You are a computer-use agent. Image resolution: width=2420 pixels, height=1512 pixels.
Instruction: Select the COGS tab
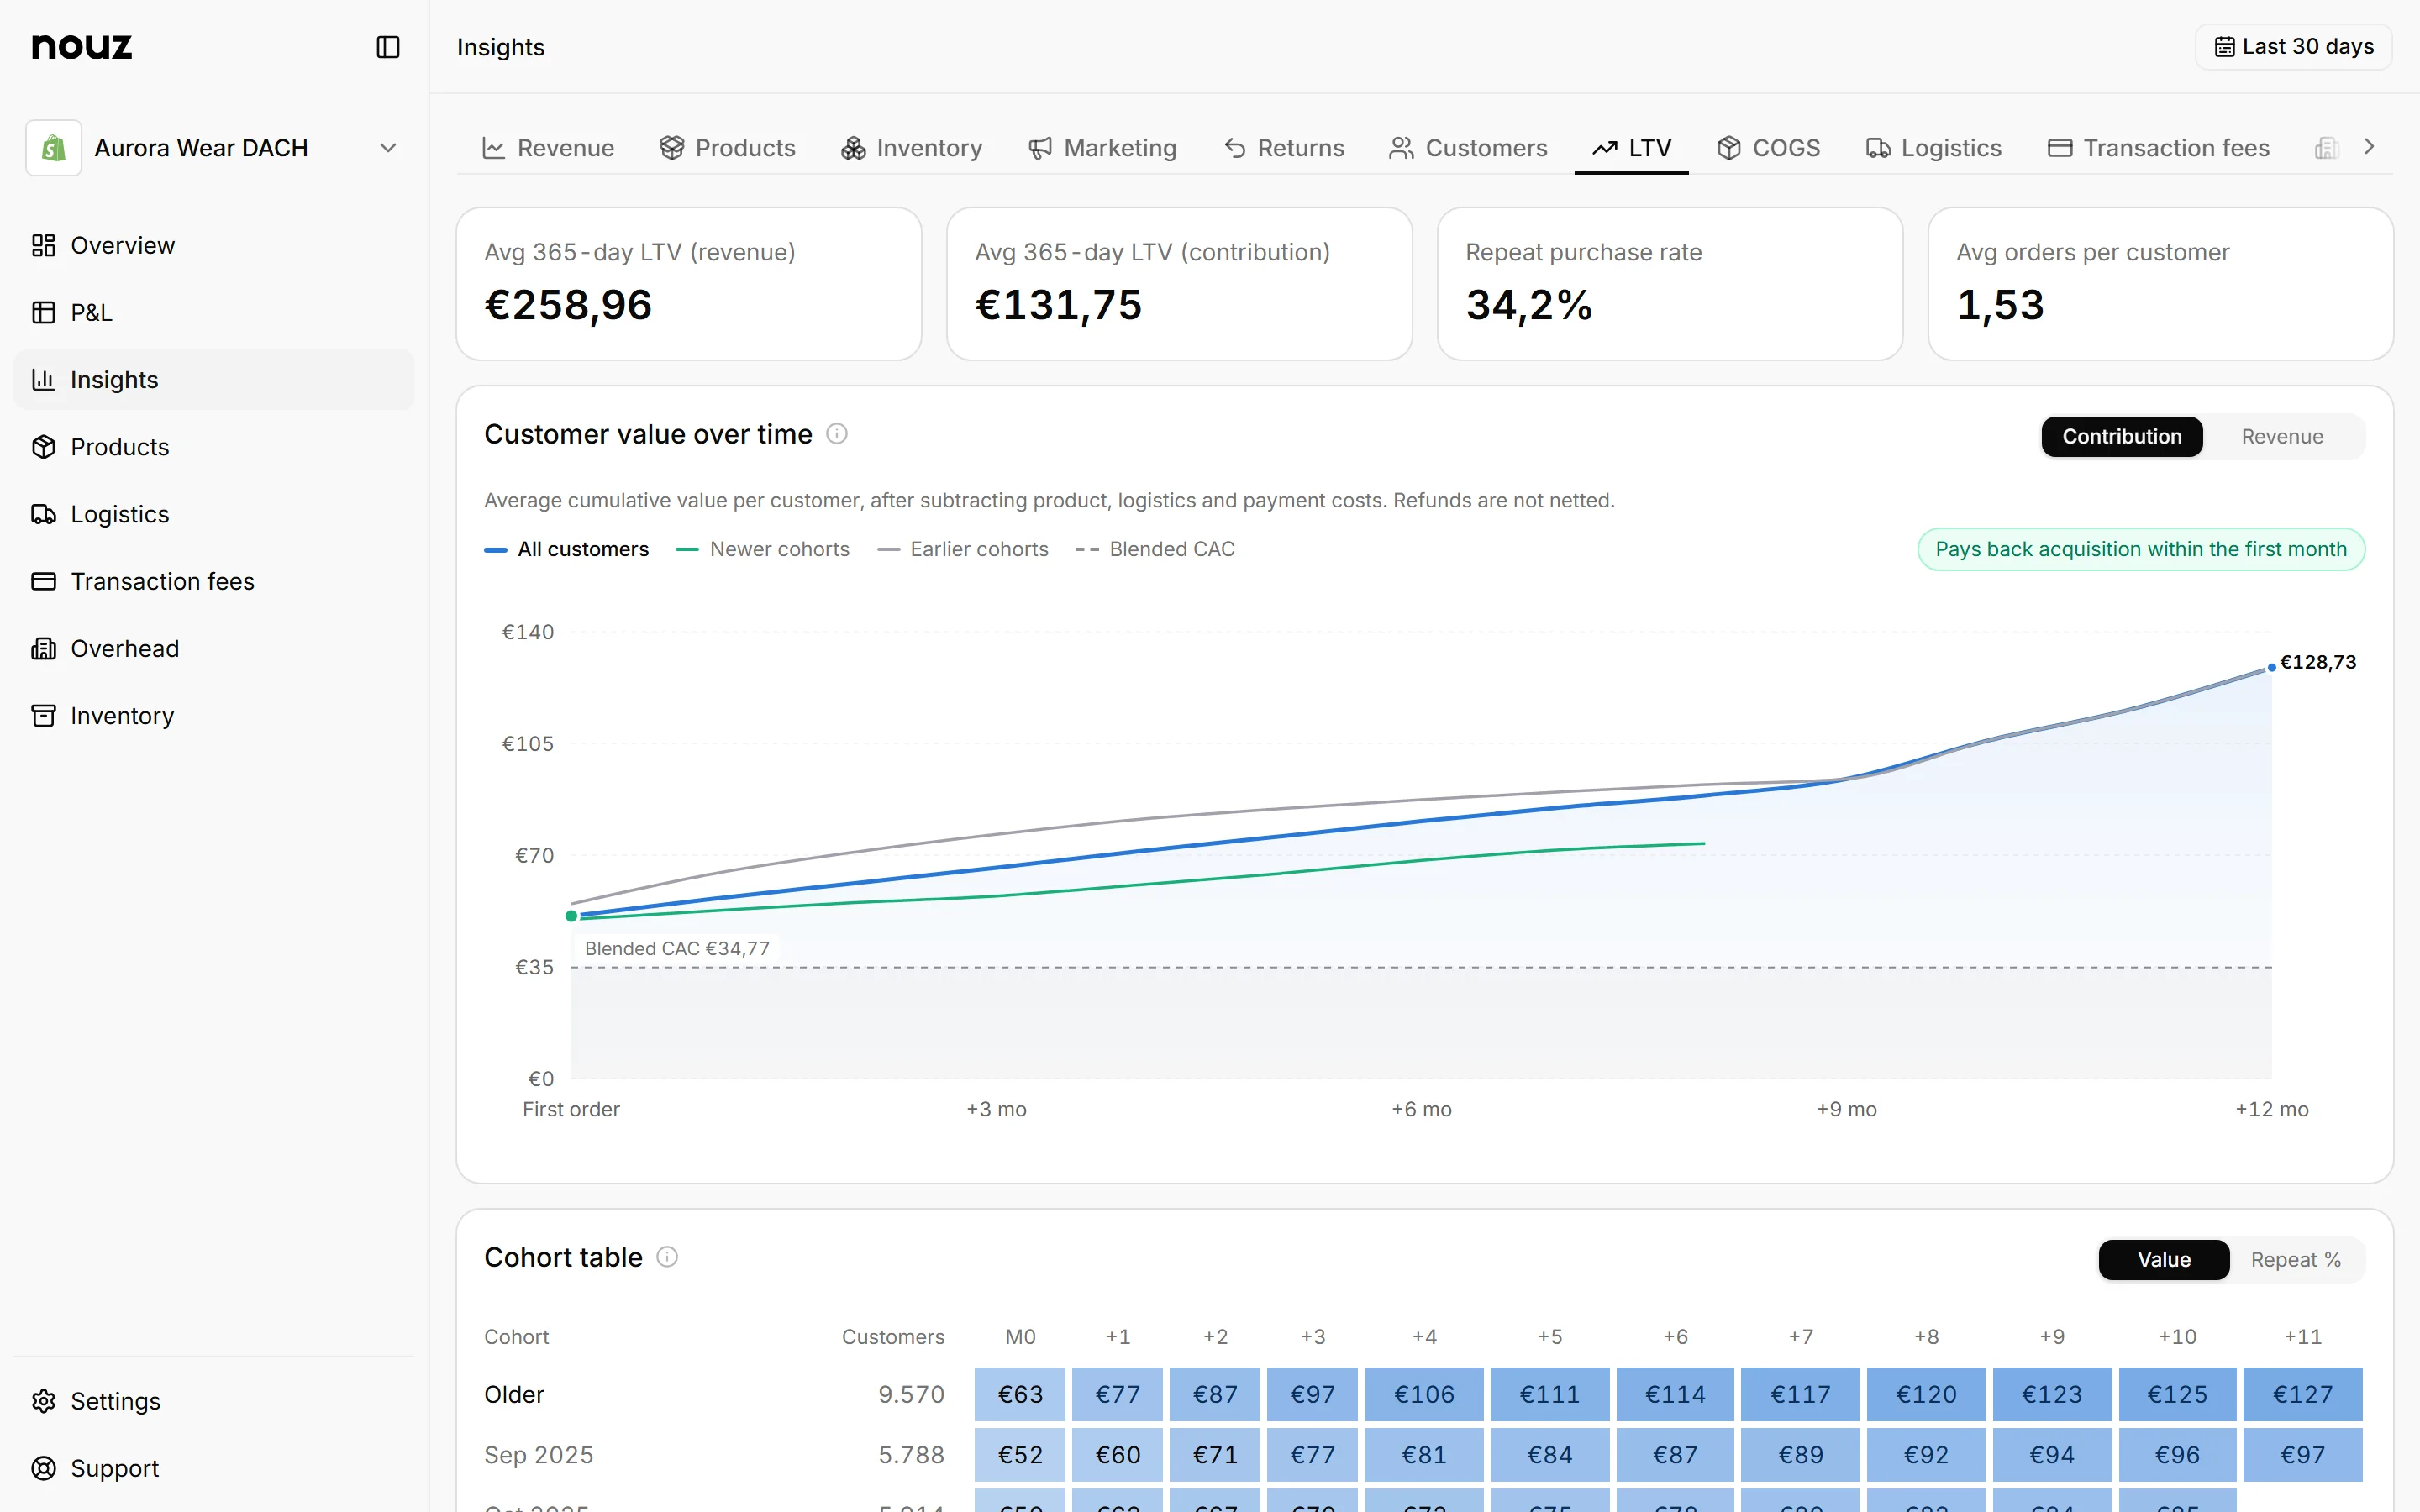1769,148
